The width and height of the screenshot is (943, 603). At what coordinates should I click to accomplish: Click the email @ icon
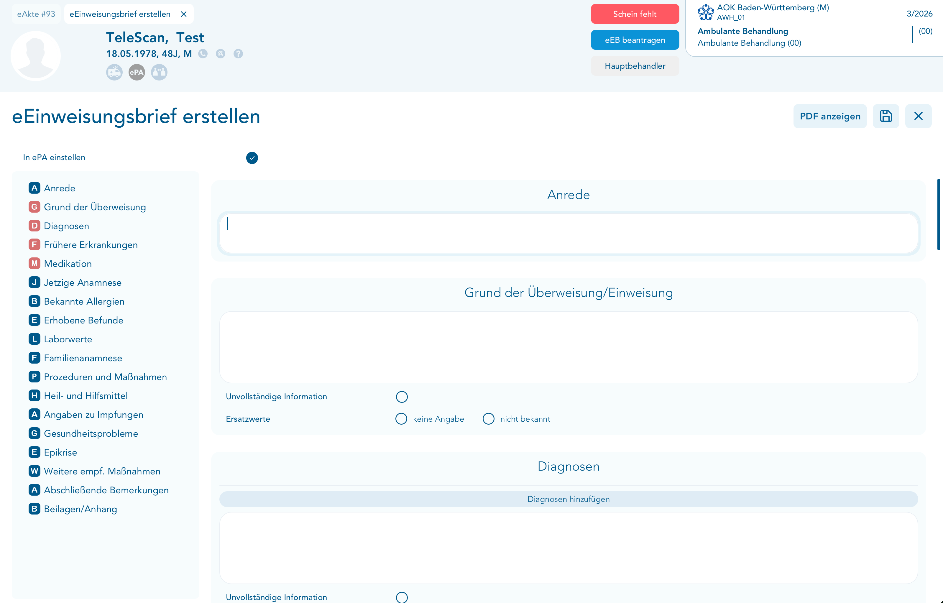[x=221, y=54]
